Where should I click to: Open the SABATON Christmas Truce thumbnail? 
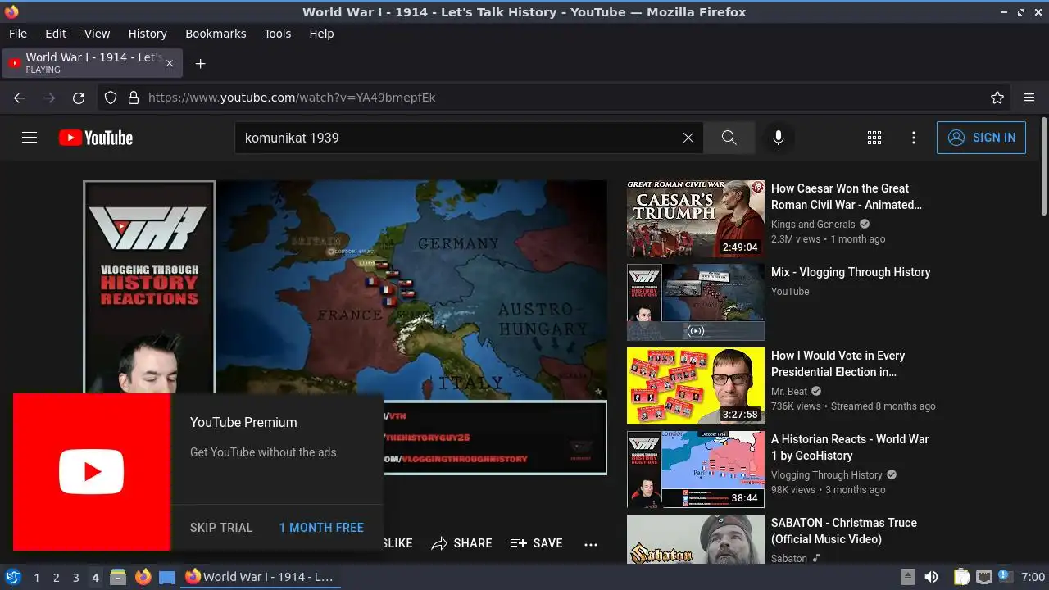[x=696, y=539]
